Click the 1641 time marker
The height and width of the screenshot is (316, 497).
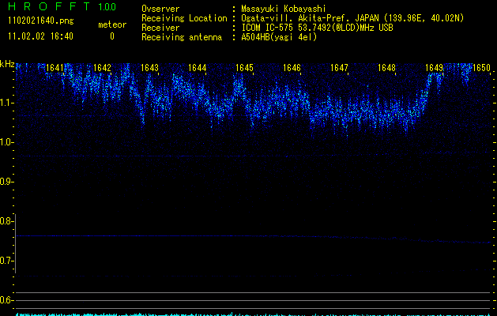tap(55, 68)
